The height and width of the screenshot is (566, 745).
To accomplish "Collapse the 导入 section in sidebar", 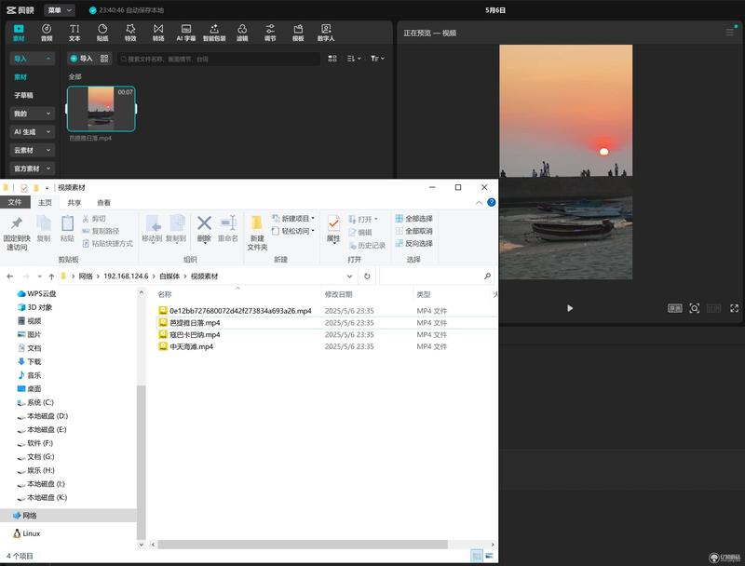I will (32, 59).
